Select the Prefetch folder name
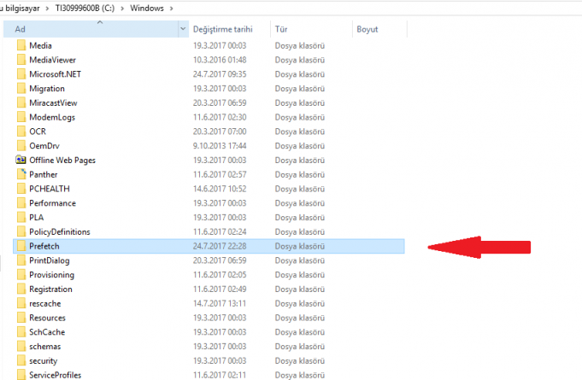The image size is (582, 380). click(44, 246)
